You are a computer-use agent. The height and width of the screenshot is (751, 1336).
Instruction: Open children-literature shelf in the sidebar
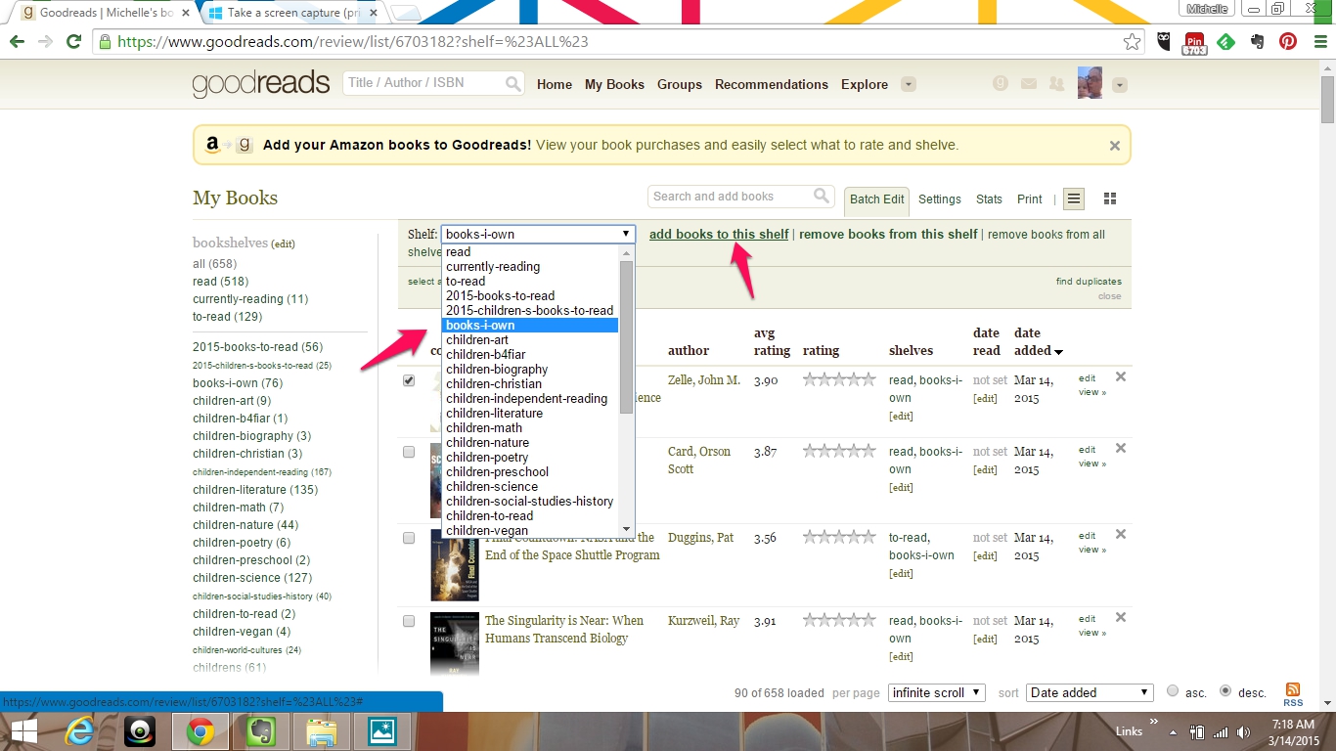254,490
